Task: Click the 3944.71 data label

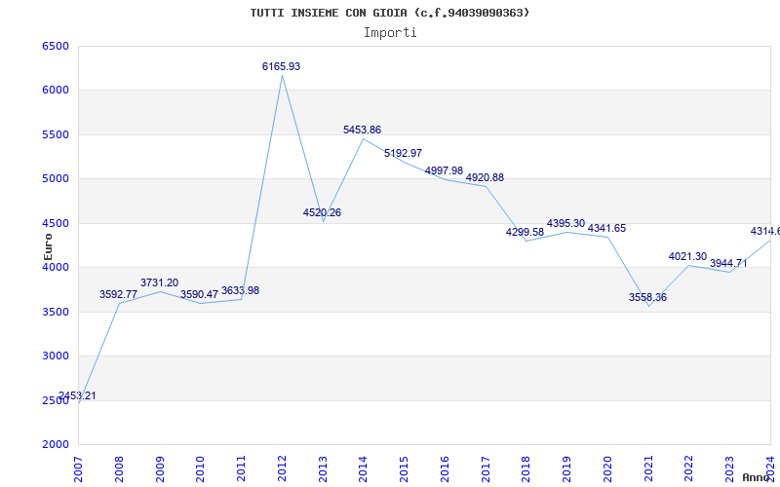Action: [x=728, y=263]
